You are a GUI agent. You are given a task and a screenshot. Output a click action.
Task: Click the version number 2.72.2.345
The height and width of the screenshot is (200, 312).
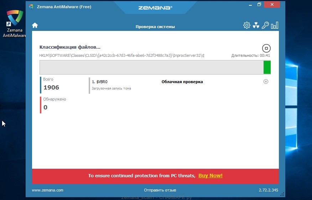coord(268,190)
